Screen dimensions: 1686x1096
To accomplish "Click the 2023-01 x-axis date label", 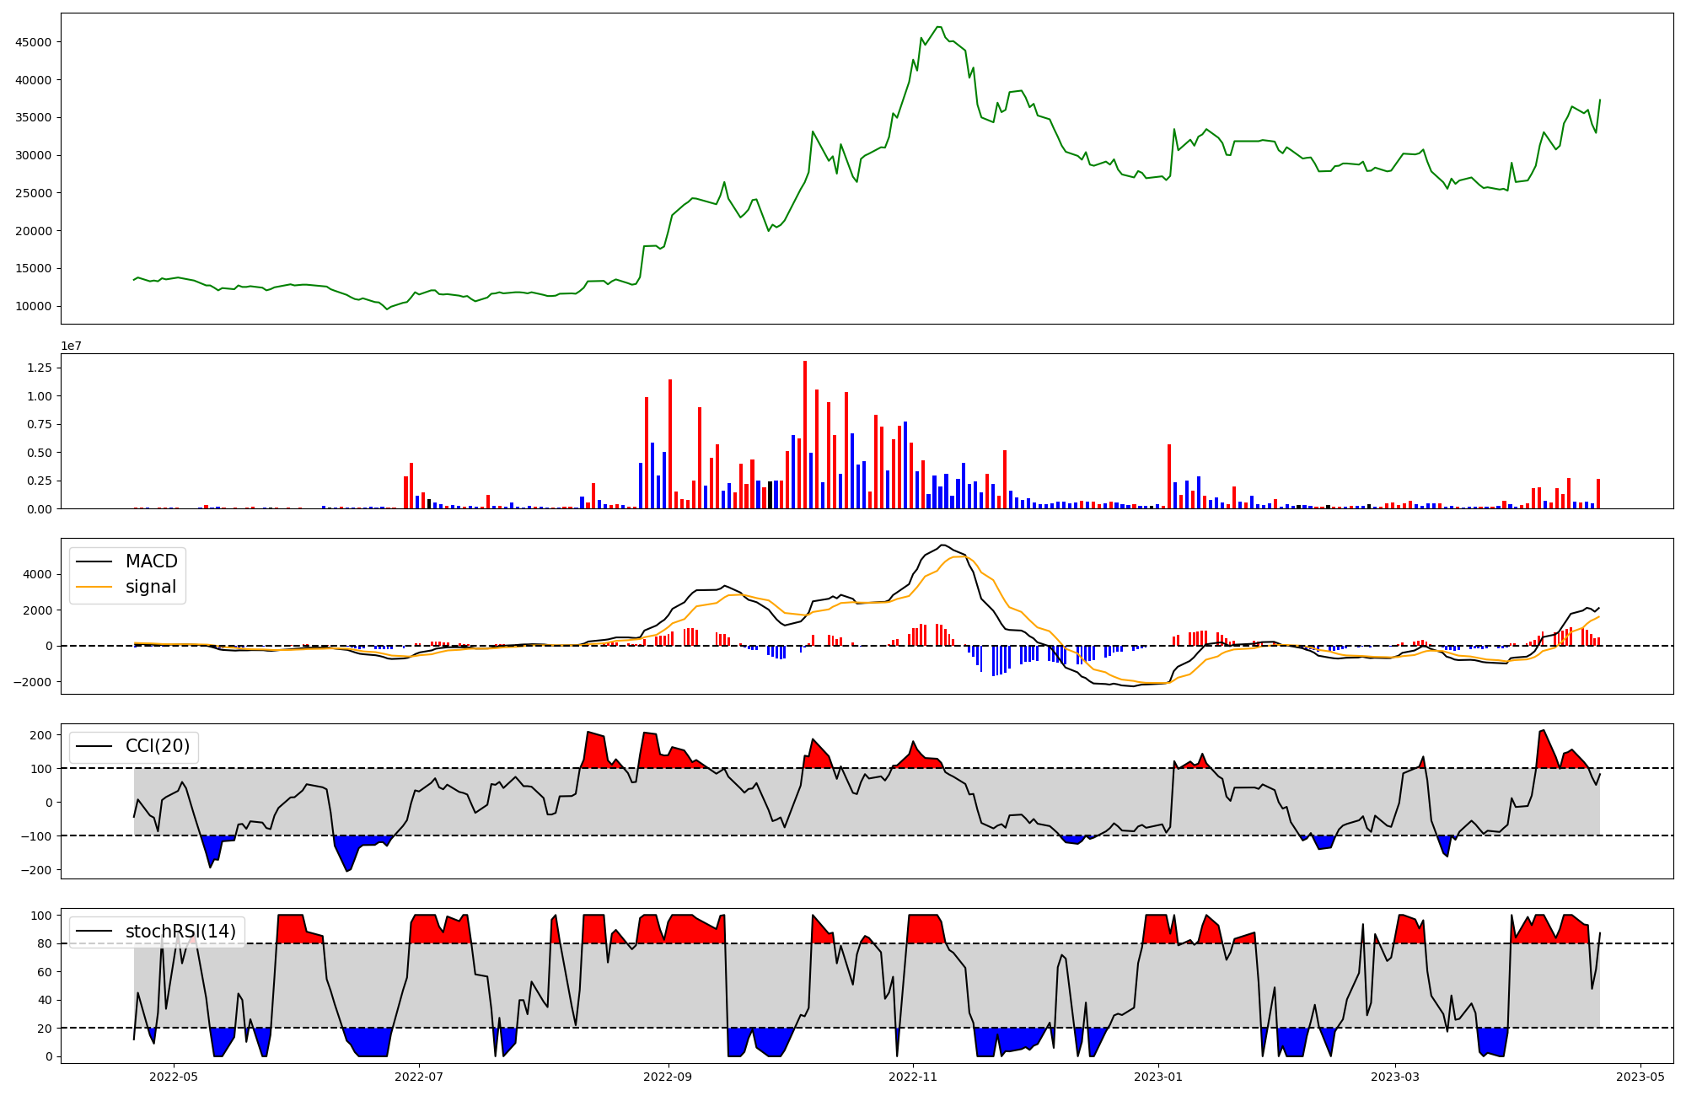I will coord(1158,1077).
